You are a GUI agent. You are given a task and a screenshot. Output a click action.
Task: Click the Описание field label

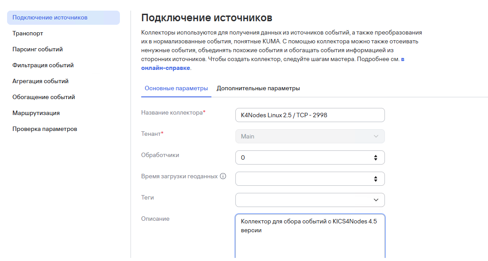[155, 219]
